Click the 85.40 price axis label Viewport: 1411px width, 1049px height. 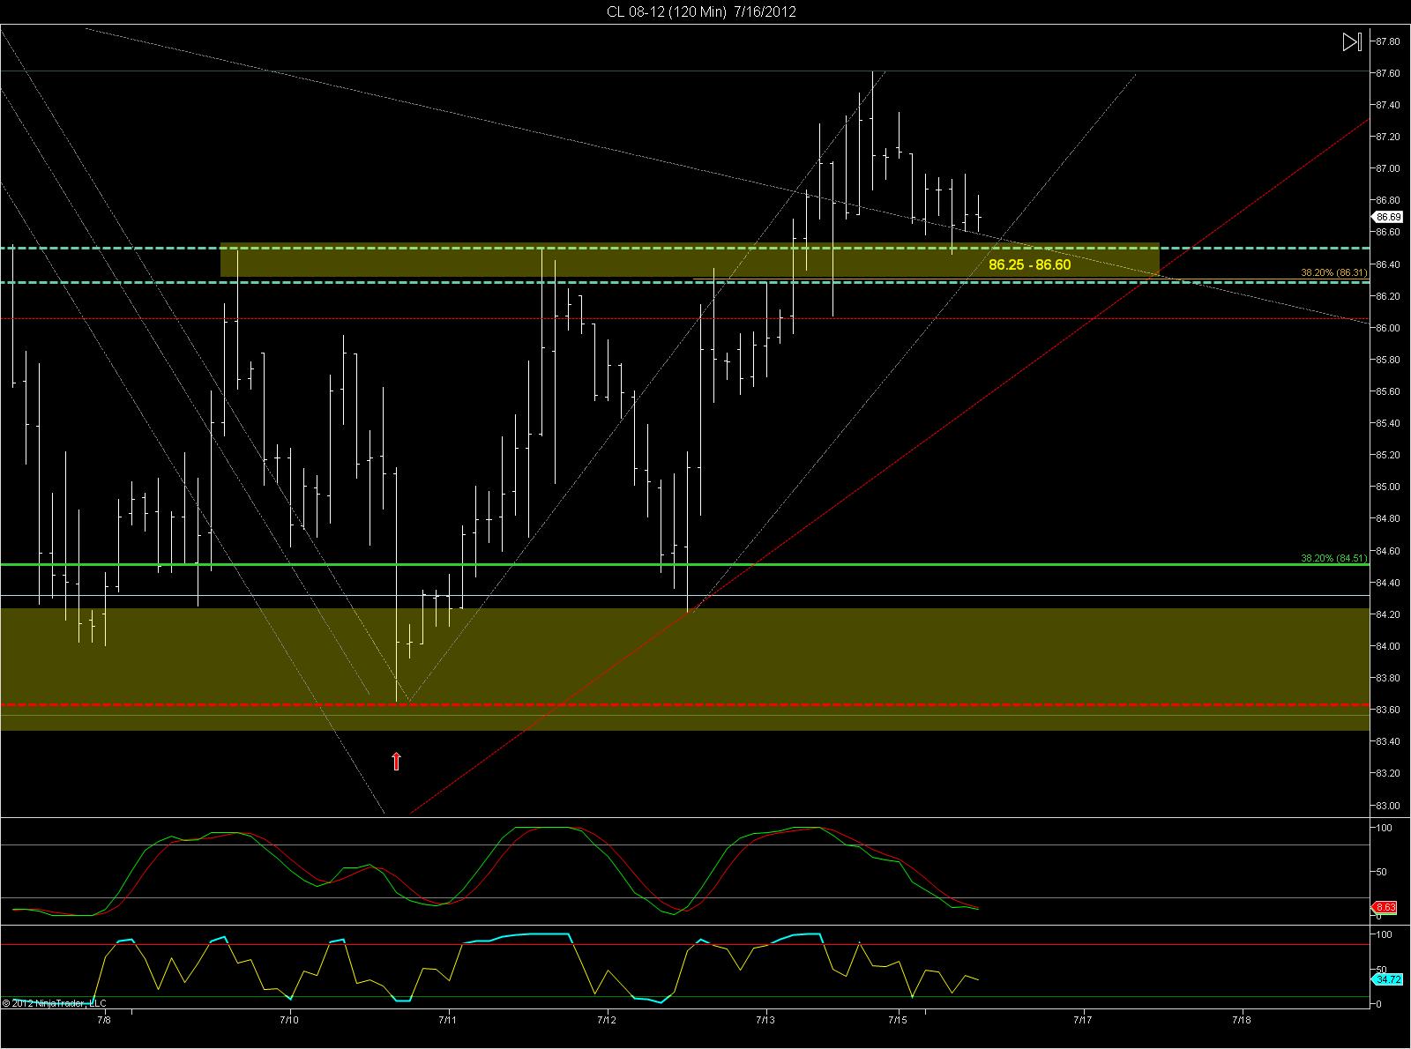click(x=1387, y=423)
